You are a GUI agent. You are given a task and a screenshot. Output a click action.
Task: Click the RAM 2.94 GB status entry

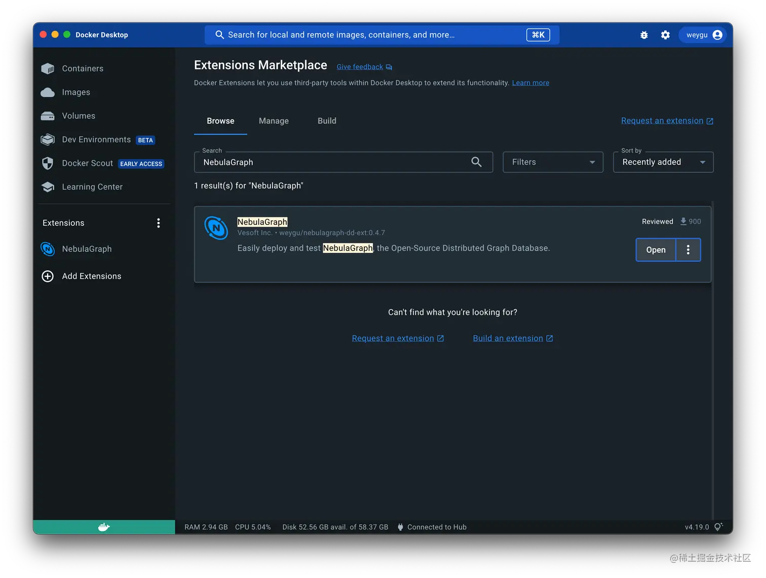206,527
